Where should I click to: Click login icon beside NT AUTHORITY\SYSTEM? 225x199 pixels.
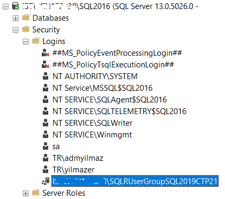[x=46, y=76]
